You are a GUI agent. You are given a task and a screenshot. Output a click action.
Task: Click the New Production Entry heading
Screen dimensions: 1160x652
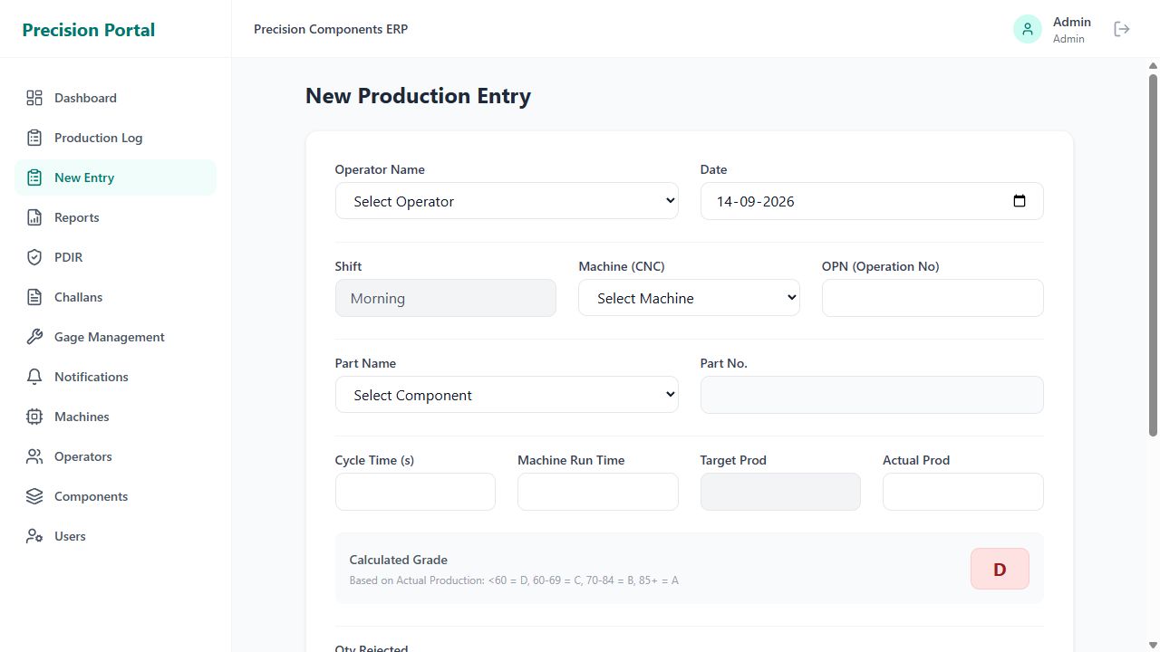coord(418,96)
